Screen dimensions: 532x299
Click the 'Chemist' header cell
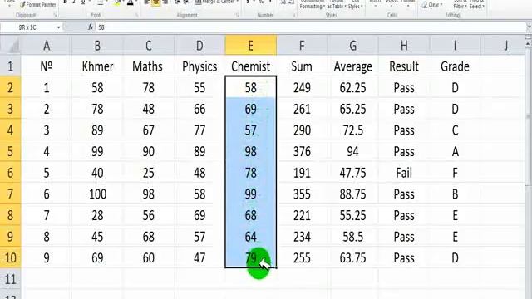pyautogui.click(x=251, y=66)
